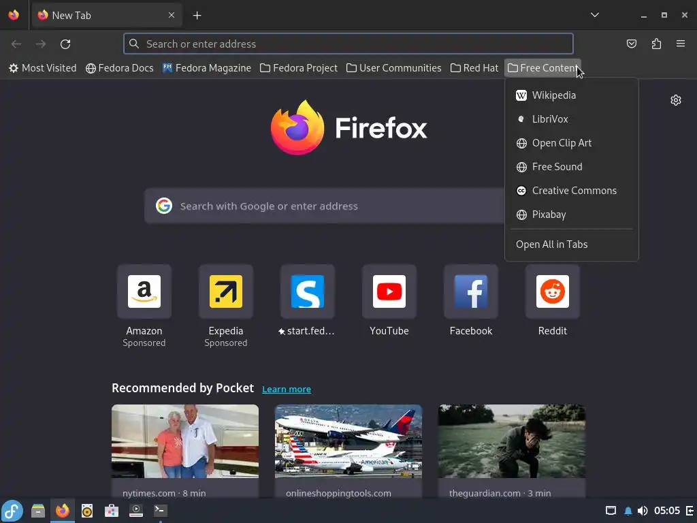Open Fedora Magazine bookmark
This screenshot has height=523, width=697.
click(207, 68)
